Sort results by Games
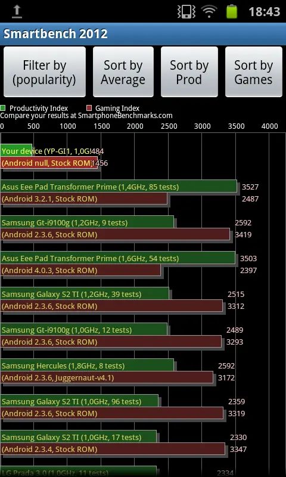Image resolution: width=286 pixels, height=477 pixels. click(253, 72)
